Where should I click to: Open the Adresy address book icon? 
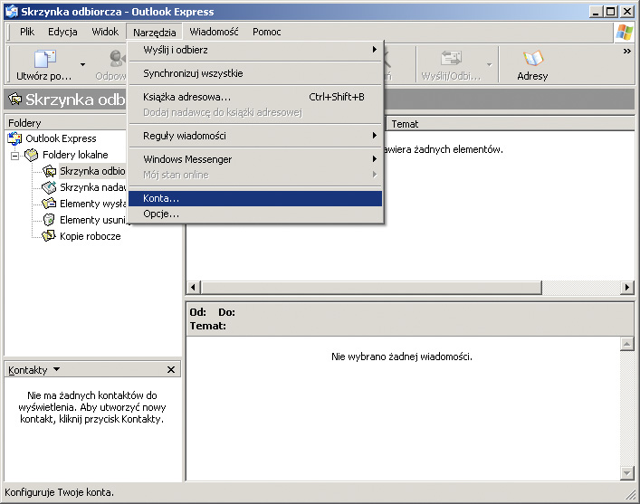point(532,58)
